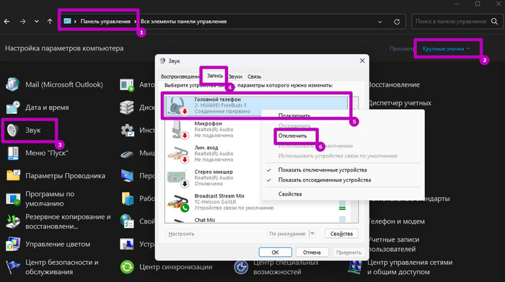This screenshot has height=282, width=505.
Task: Open the Mail (Microsoft Outlook) icon
Action: [12, 84]
